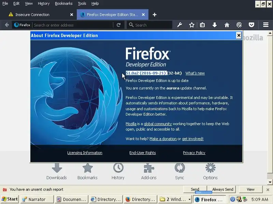The height and width of the screenshot is (204, 273).
Task: Open developer tools wrench icon
Action: tap(179, 25)
